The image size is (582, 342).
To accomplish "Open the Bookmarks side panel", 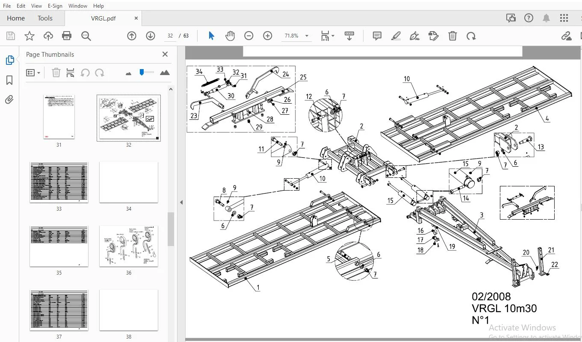I will (9, 80).
